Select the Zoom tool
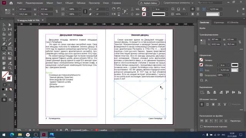246x138 pixels. [10, 68]
